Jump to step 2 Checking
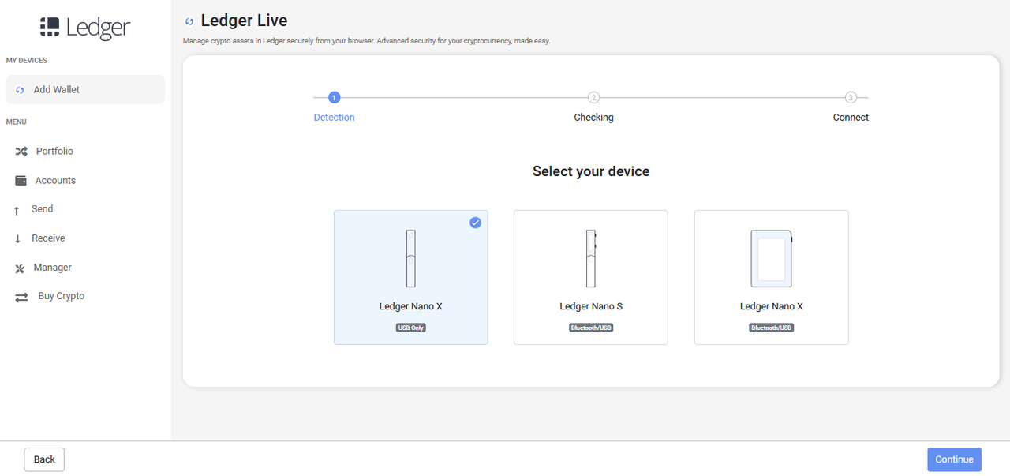The image size is (1010, 476). pos(593,98)
